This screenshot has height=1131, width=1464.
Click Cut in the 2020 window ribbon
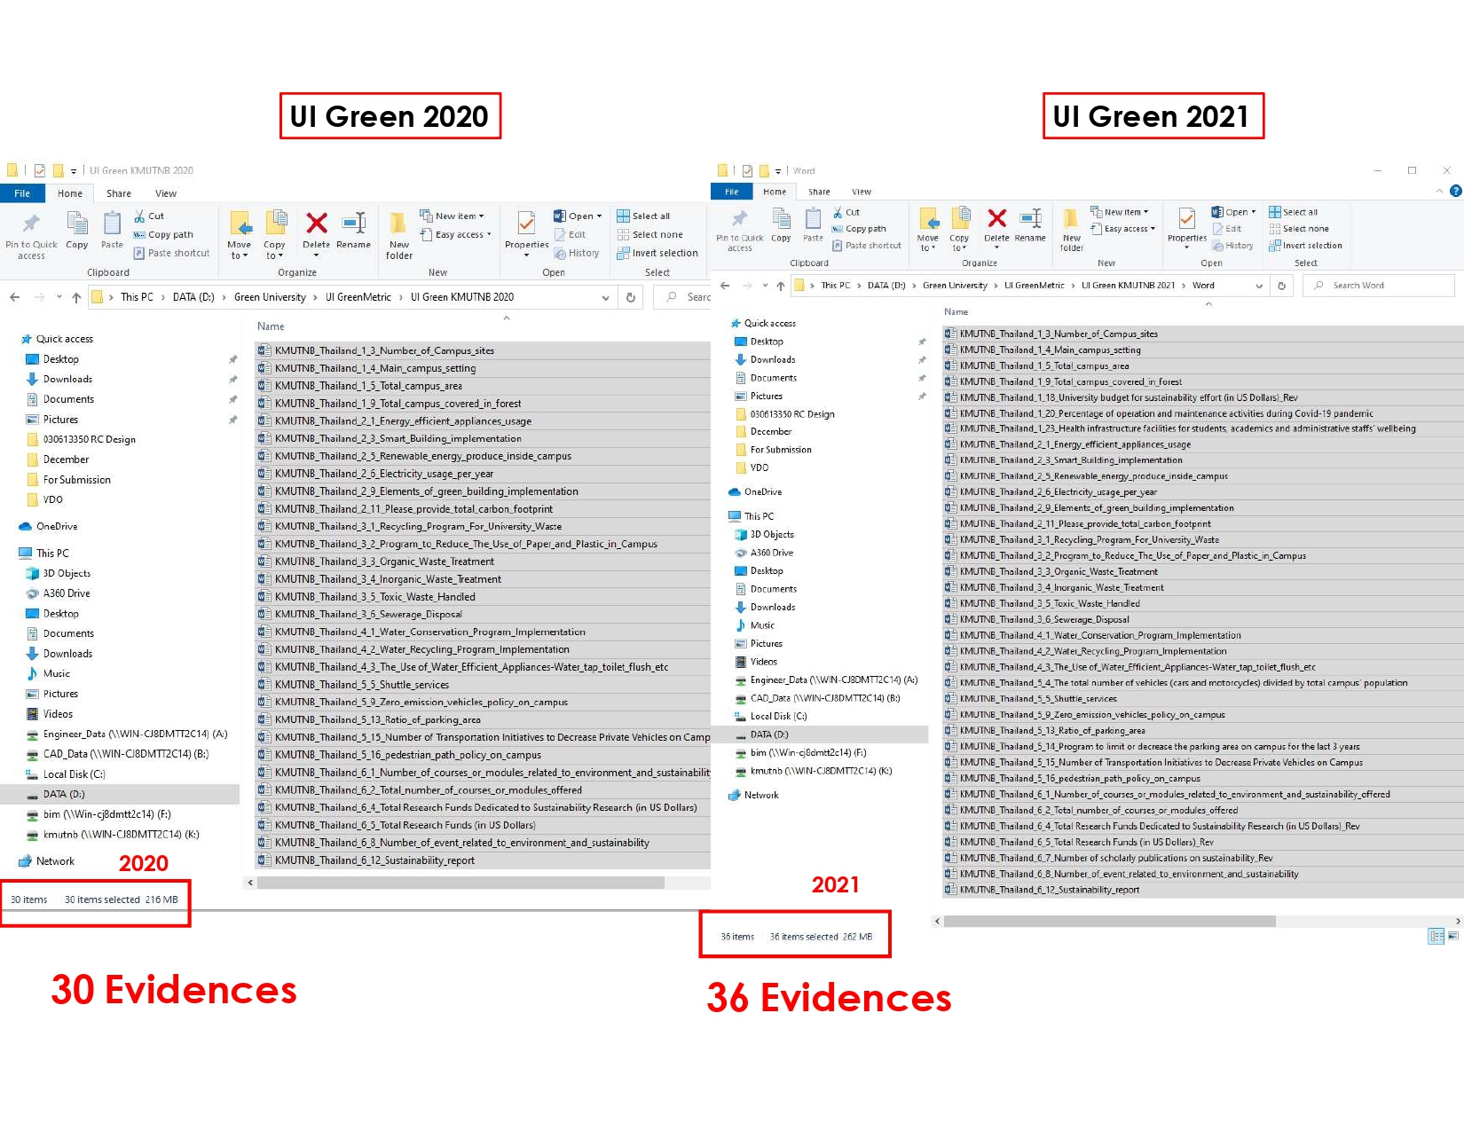pos(149,216)
